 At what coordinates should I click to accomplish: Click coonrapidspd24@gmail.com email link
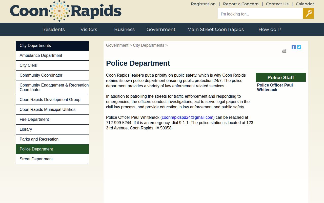pos(187,117)
